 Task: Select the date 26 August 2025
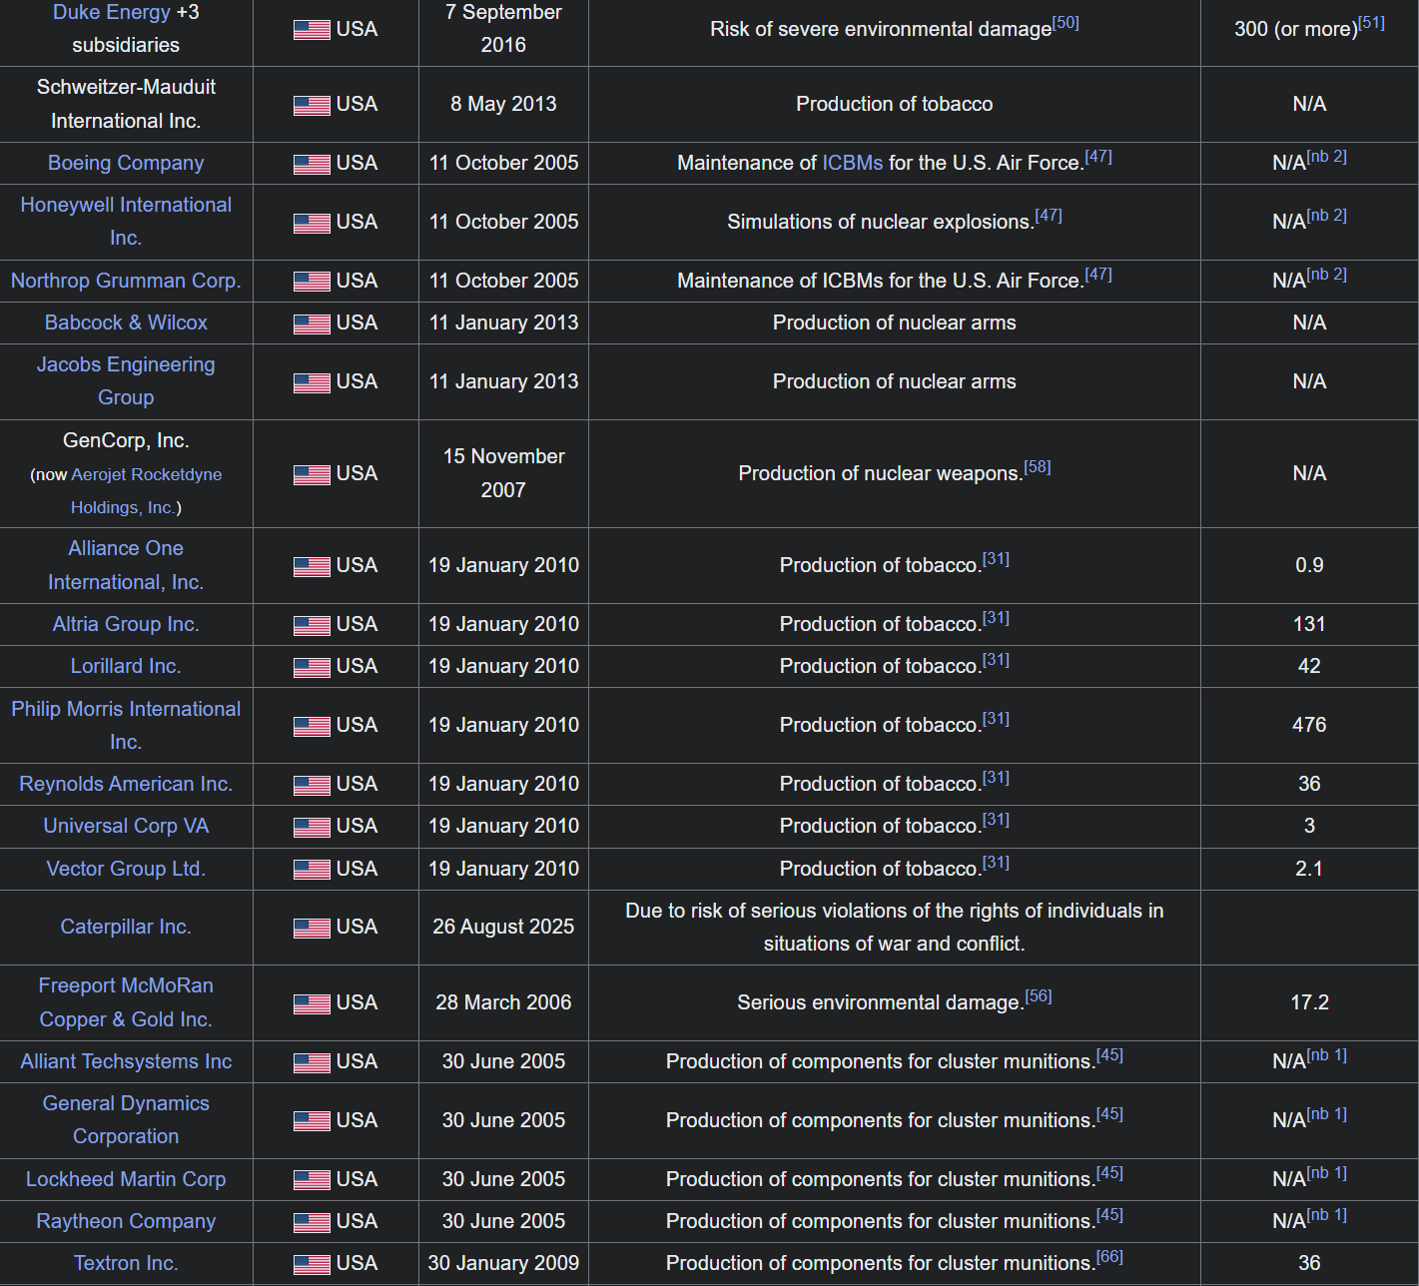(503, 927)
